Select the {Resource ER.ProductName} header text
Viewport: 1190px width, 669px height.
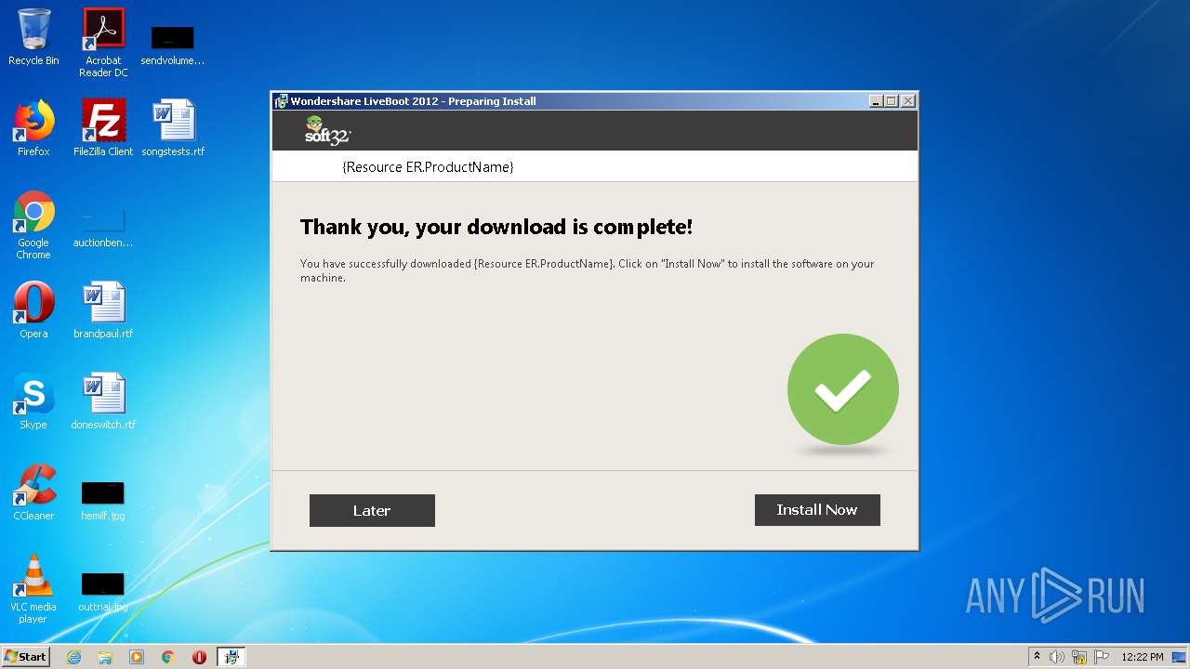[x=428, y=167]
